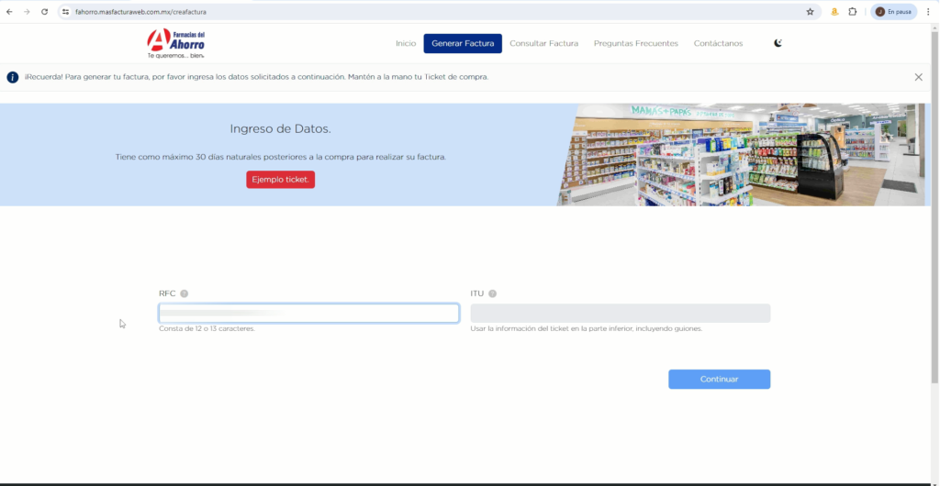940x486 pixels.
Task: Select the Generar Factura tab
Action: click(x=463, y=43)
